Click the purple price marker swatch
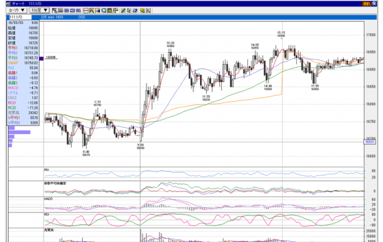 coord(41,58)
